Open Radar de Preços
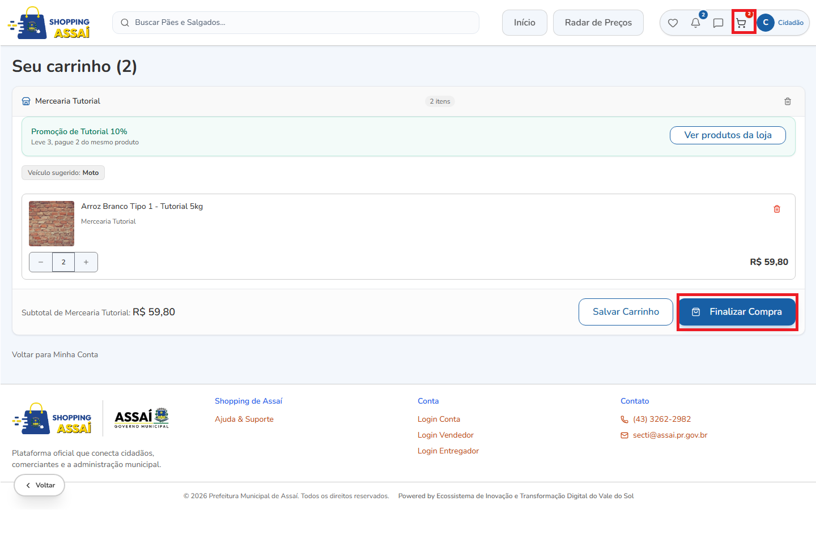The image size is (816, 548). 598,23
